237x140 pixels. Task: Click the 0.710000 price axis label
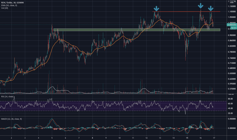[232, 63]
